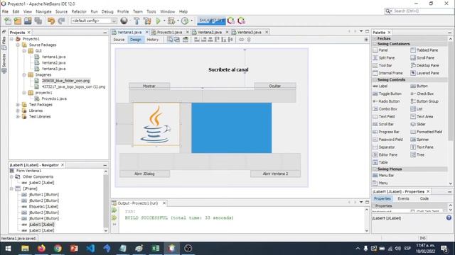Click the Visual Studio Code taskbar icon
The height and width of the screenshot is (255, 455).
coord(90,249)
